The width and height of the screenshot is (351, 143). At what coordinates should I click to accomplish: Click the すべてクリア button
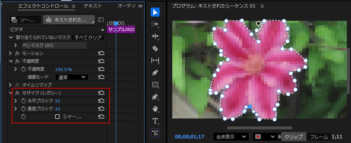click(x=88, y=37)
